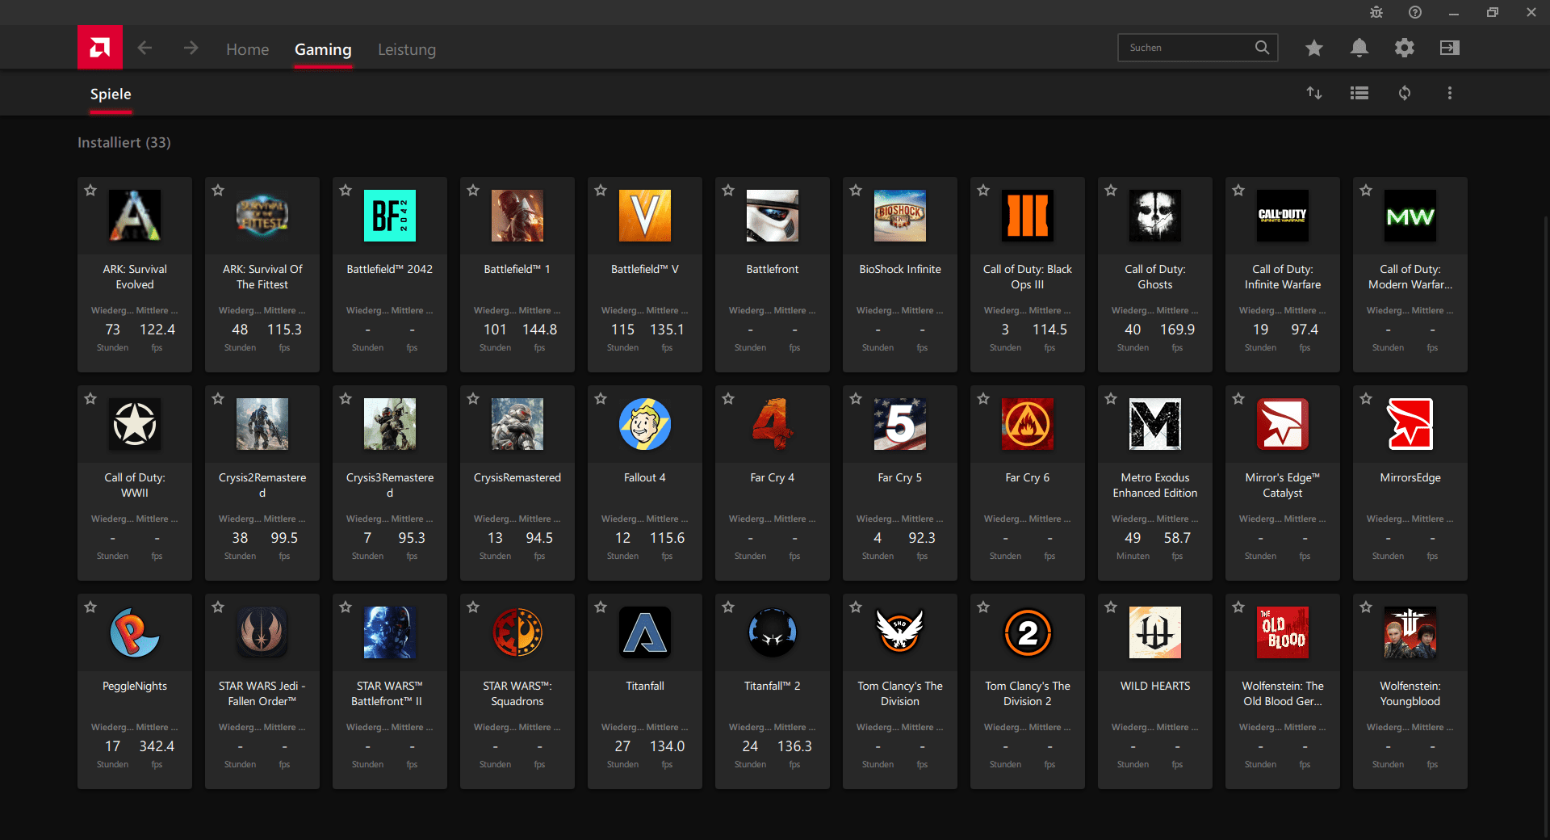The height and width of the screenshot is (840, 1550).
Task: Switch to list view icon
Action: [1359, 93]
